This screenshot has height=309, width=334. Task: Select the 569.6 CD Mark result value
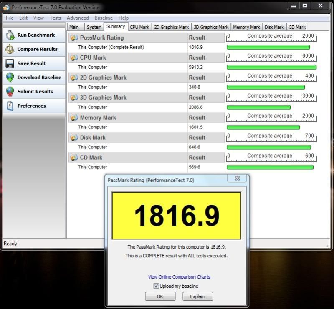(x=194, y=167)
